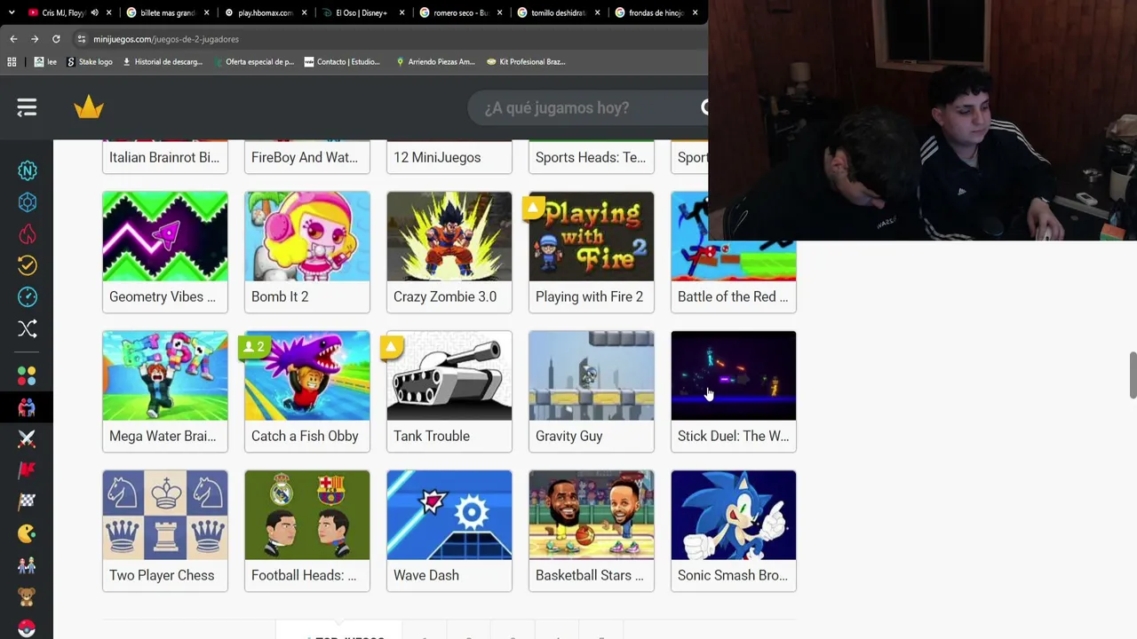Viewport: 1137px width, 639px height.
Task: Open the Two Player Chess thumbnail
Action: [165, 515]
